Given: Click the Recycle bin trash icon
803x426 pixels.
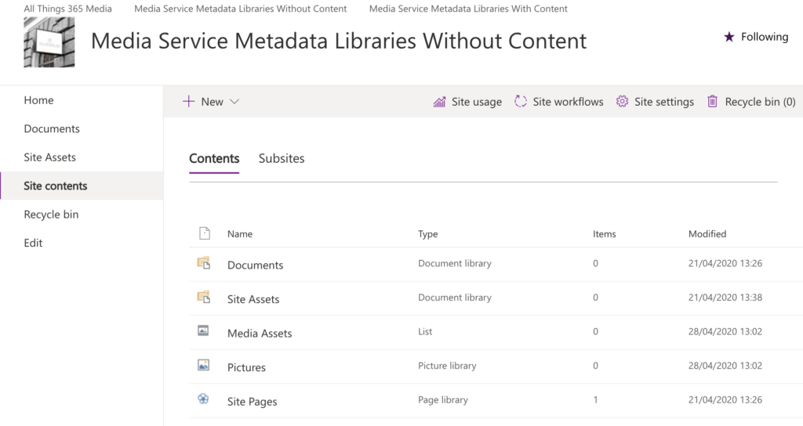Looking at the screenshot, I should click(x=712, y=101).
